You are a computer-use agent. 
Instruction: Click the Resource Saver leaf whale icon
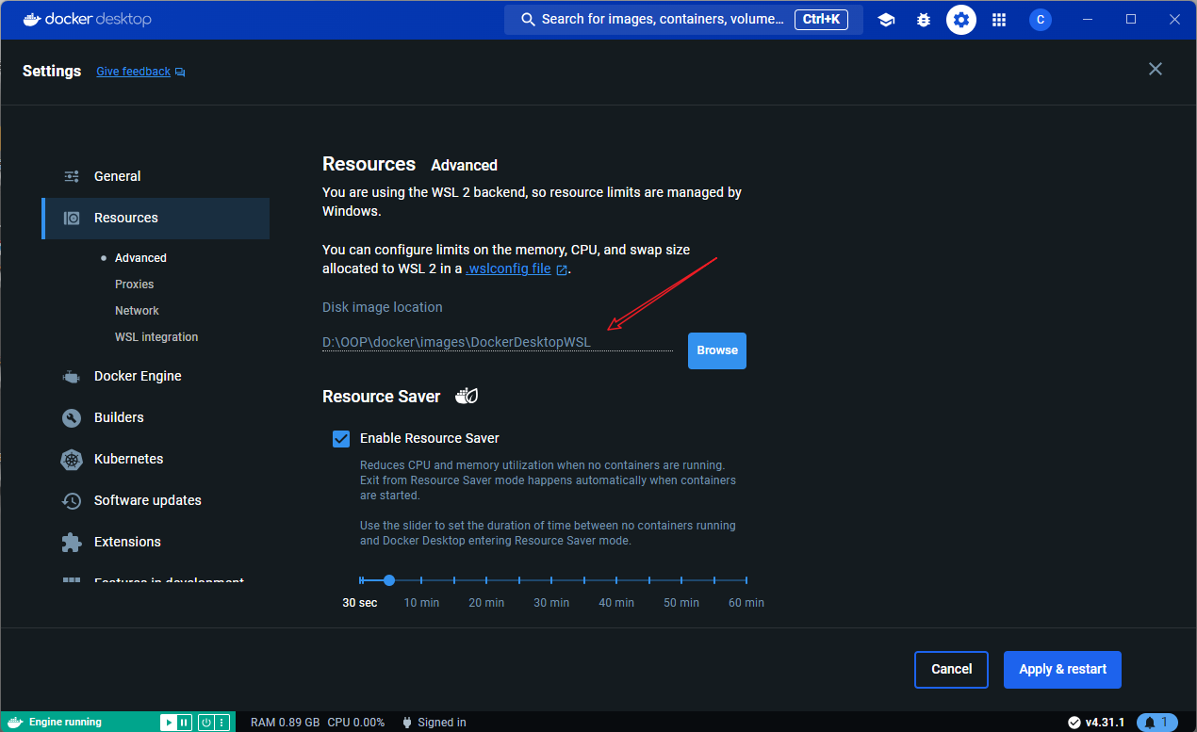click(467, 396)
